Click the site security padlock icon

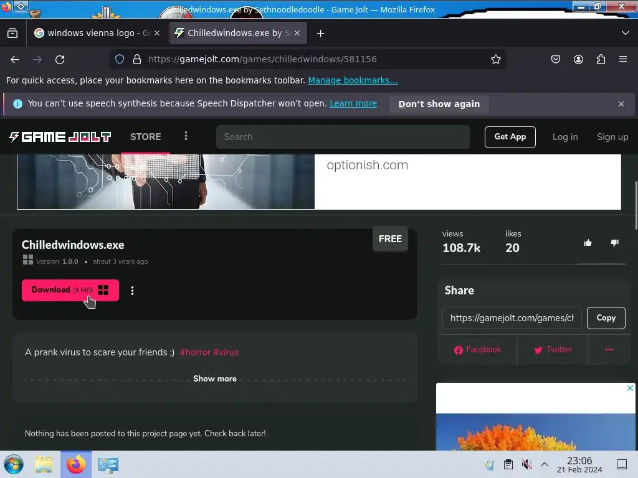coord(137,59)
